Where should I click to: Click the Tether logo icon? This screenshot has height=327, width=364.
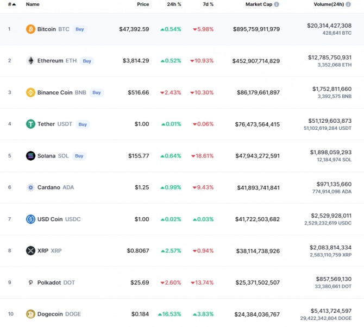(30, 124)
